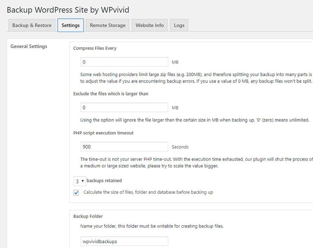Click the PHP script execution timeout heading
Viewport: 313px width, 248px height.
[103, 133]
